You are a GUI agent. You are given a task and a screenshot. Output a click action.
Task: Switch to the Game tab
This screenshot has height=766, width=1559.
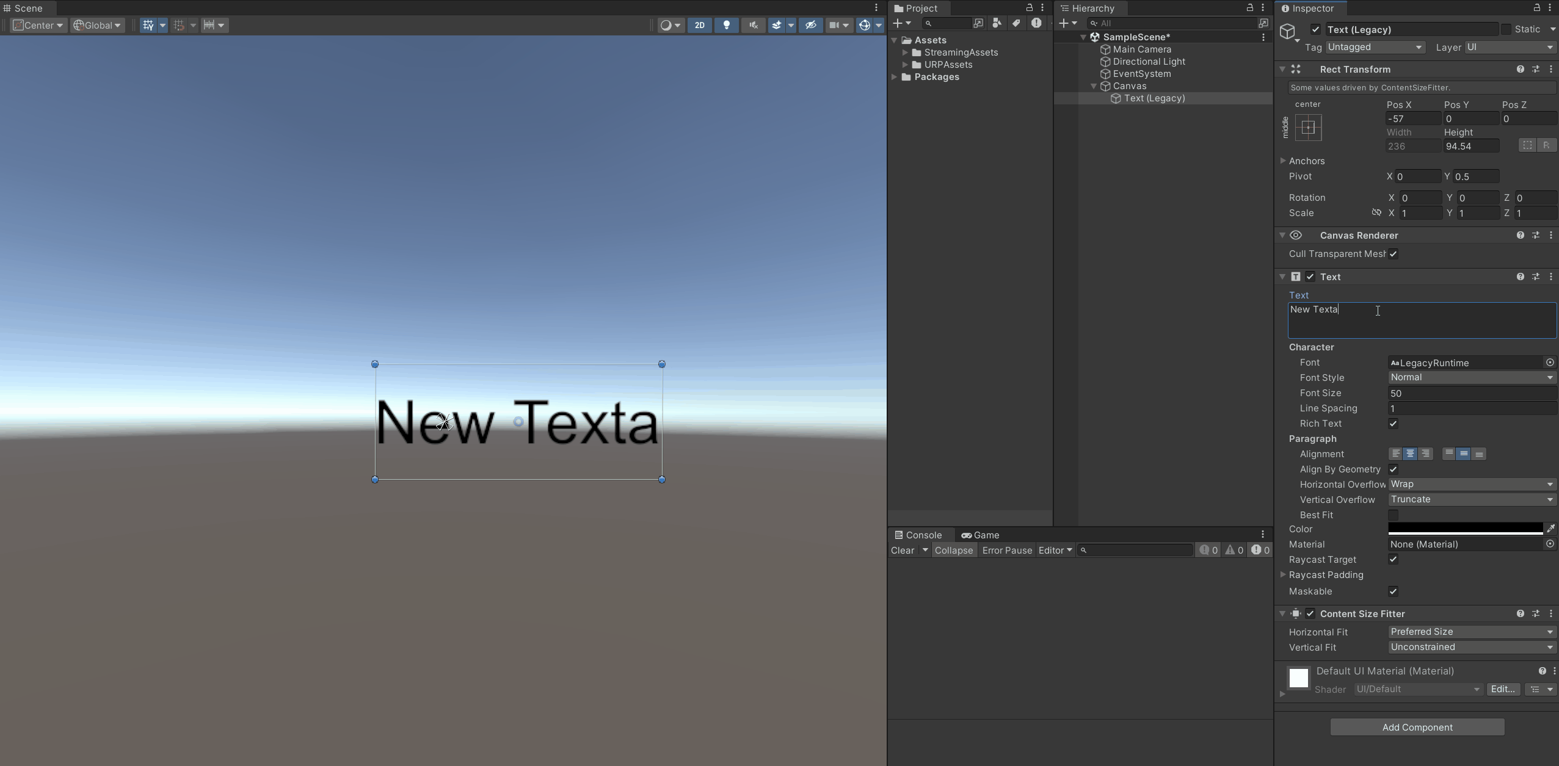pyautogui.click(x=980, y=535)
